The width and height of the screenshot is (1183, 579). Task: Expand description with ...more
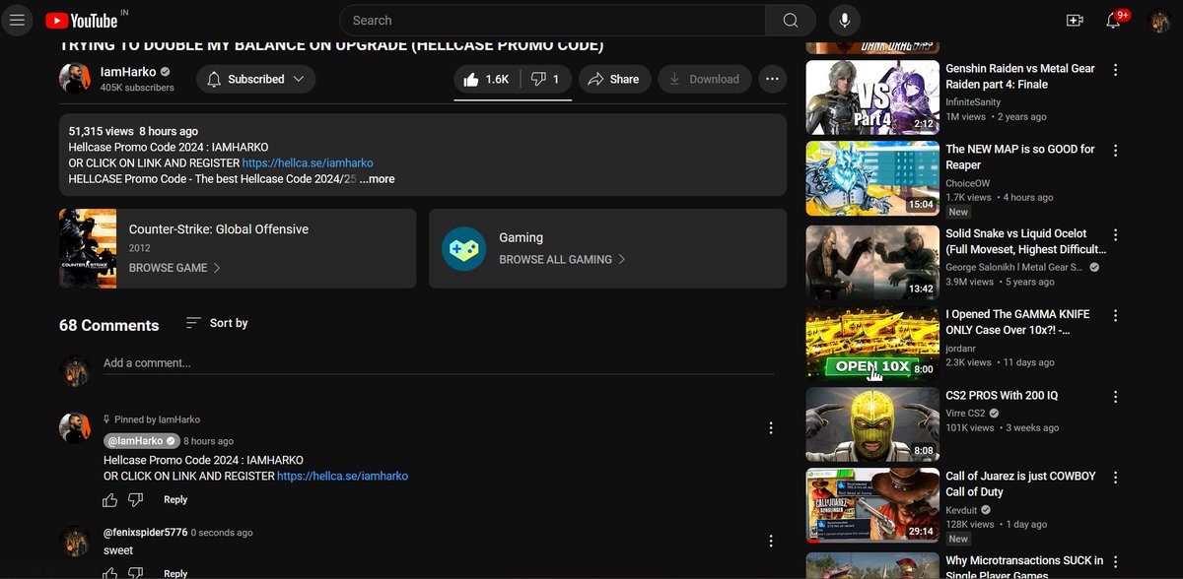[377, 179]
